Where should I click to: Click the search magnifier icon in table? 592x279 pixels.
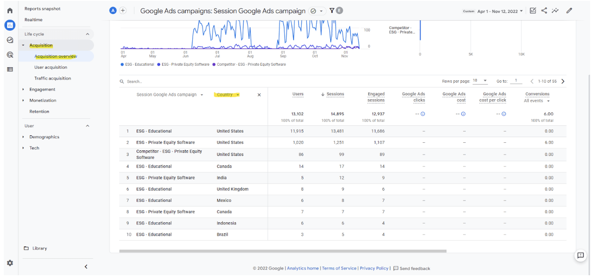point(122,82)
